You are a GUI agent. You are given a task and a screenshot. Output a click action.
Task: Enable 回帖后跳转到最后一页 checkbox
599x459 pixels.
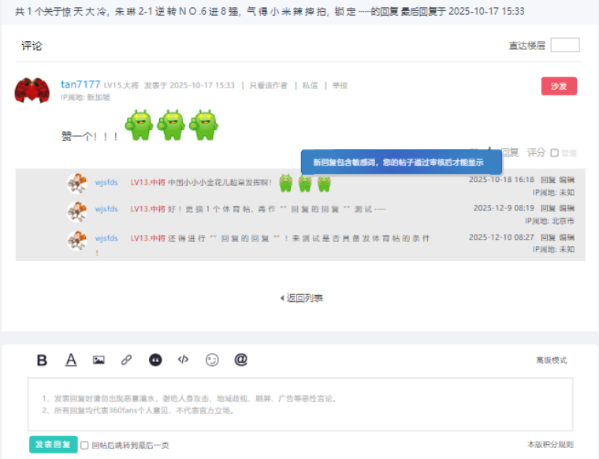coord(84,446)
